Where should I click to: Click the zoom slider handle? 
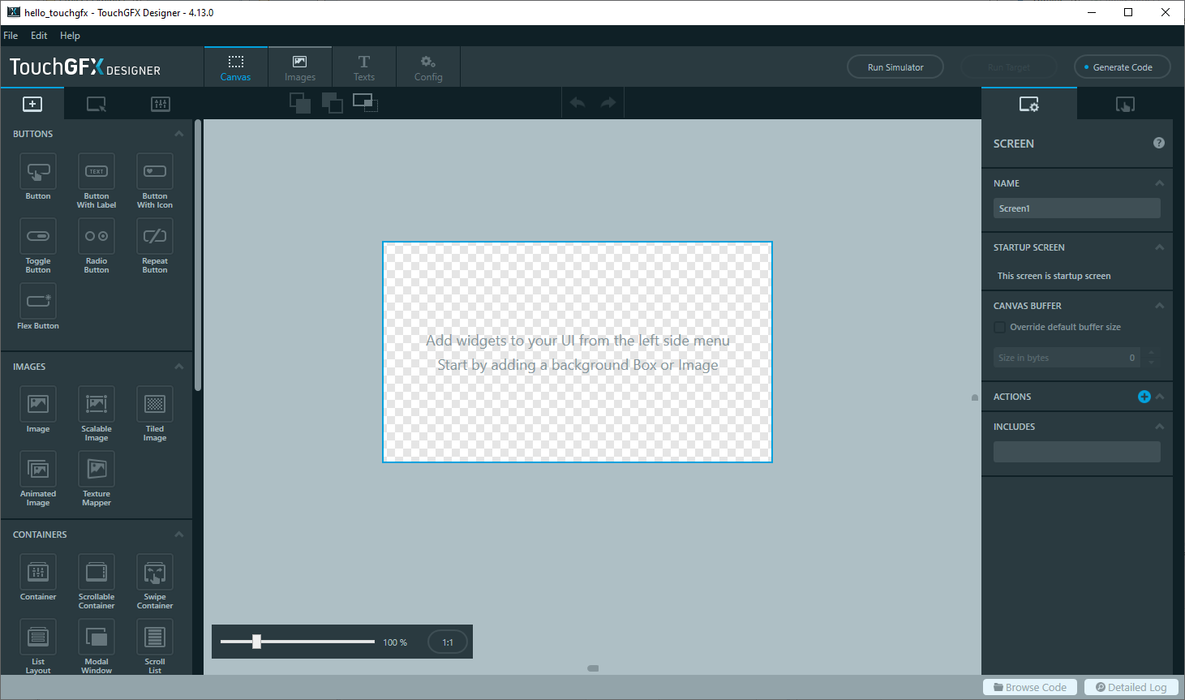click(256, 642)
